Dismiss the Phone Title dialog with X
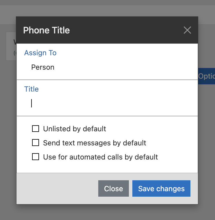 pyautogui.click(x=187, y=30)
